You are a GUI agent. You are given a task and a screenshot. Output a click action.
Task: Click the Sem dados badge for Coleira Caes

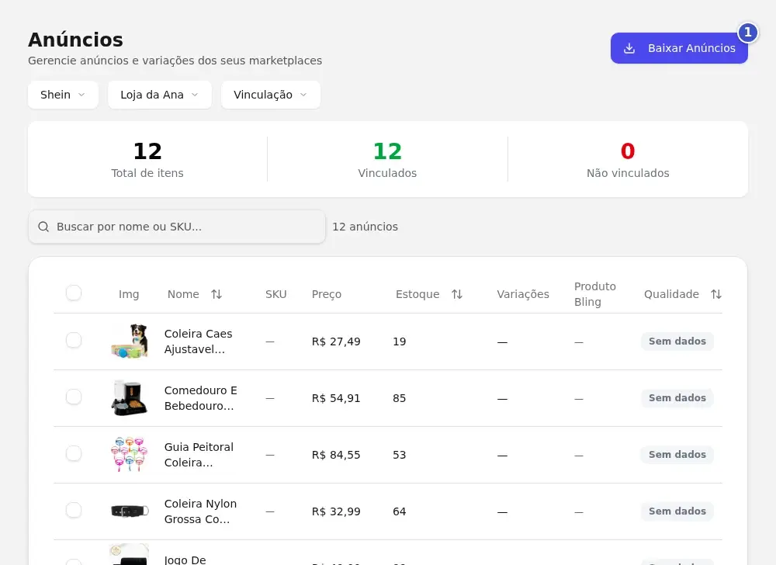click(677, 341)
